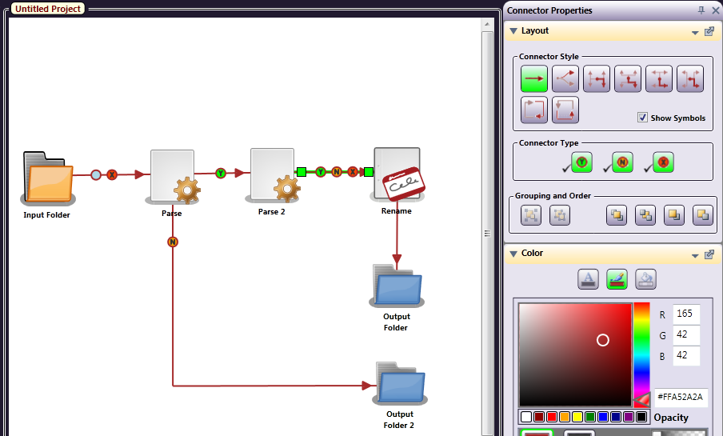This screenshot has width=723, height=436.
Task: Pick the maroon color swatch
Action: point(539,417)
